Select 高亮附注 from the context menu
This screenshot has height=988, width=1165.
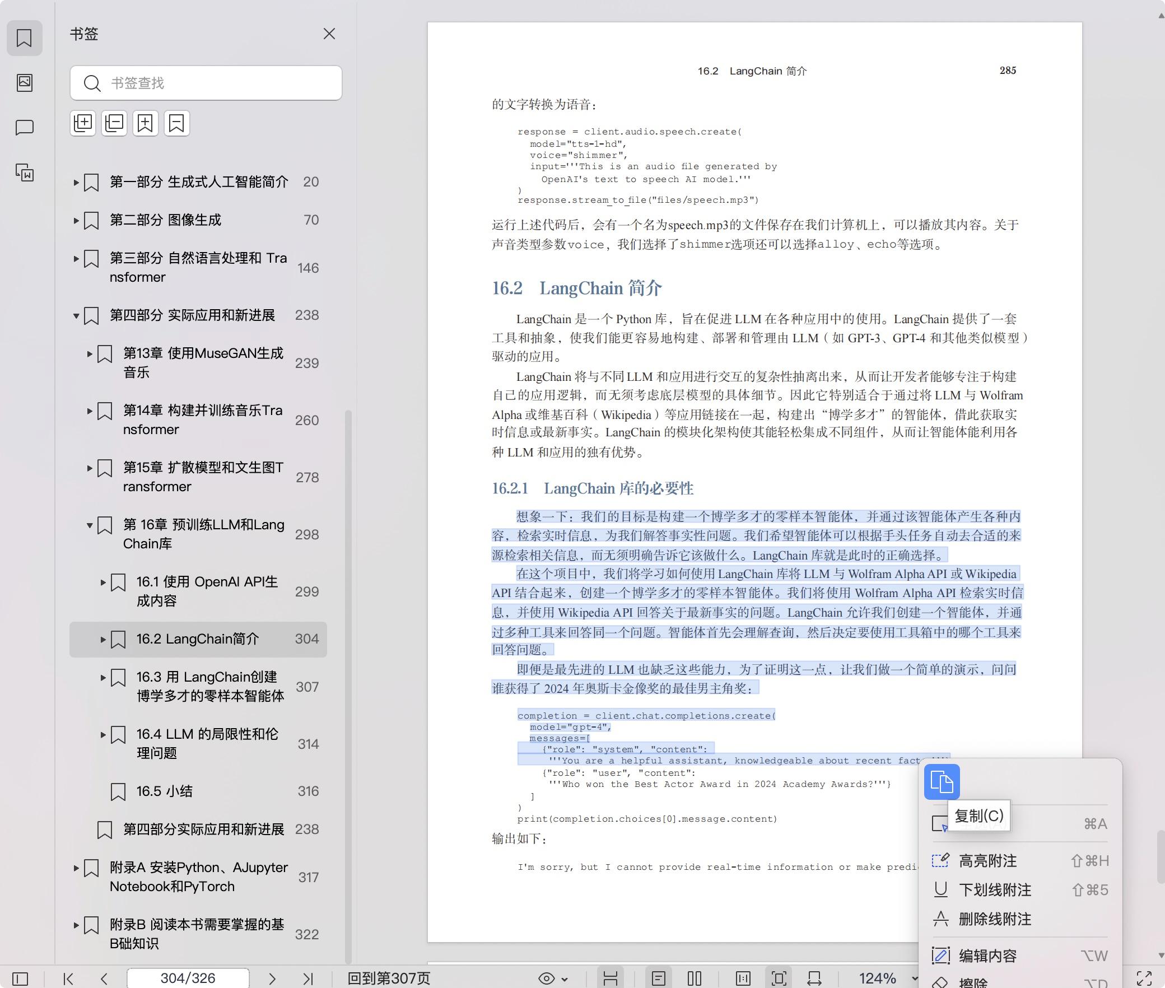pyautogui.click(x=987, y=861)
